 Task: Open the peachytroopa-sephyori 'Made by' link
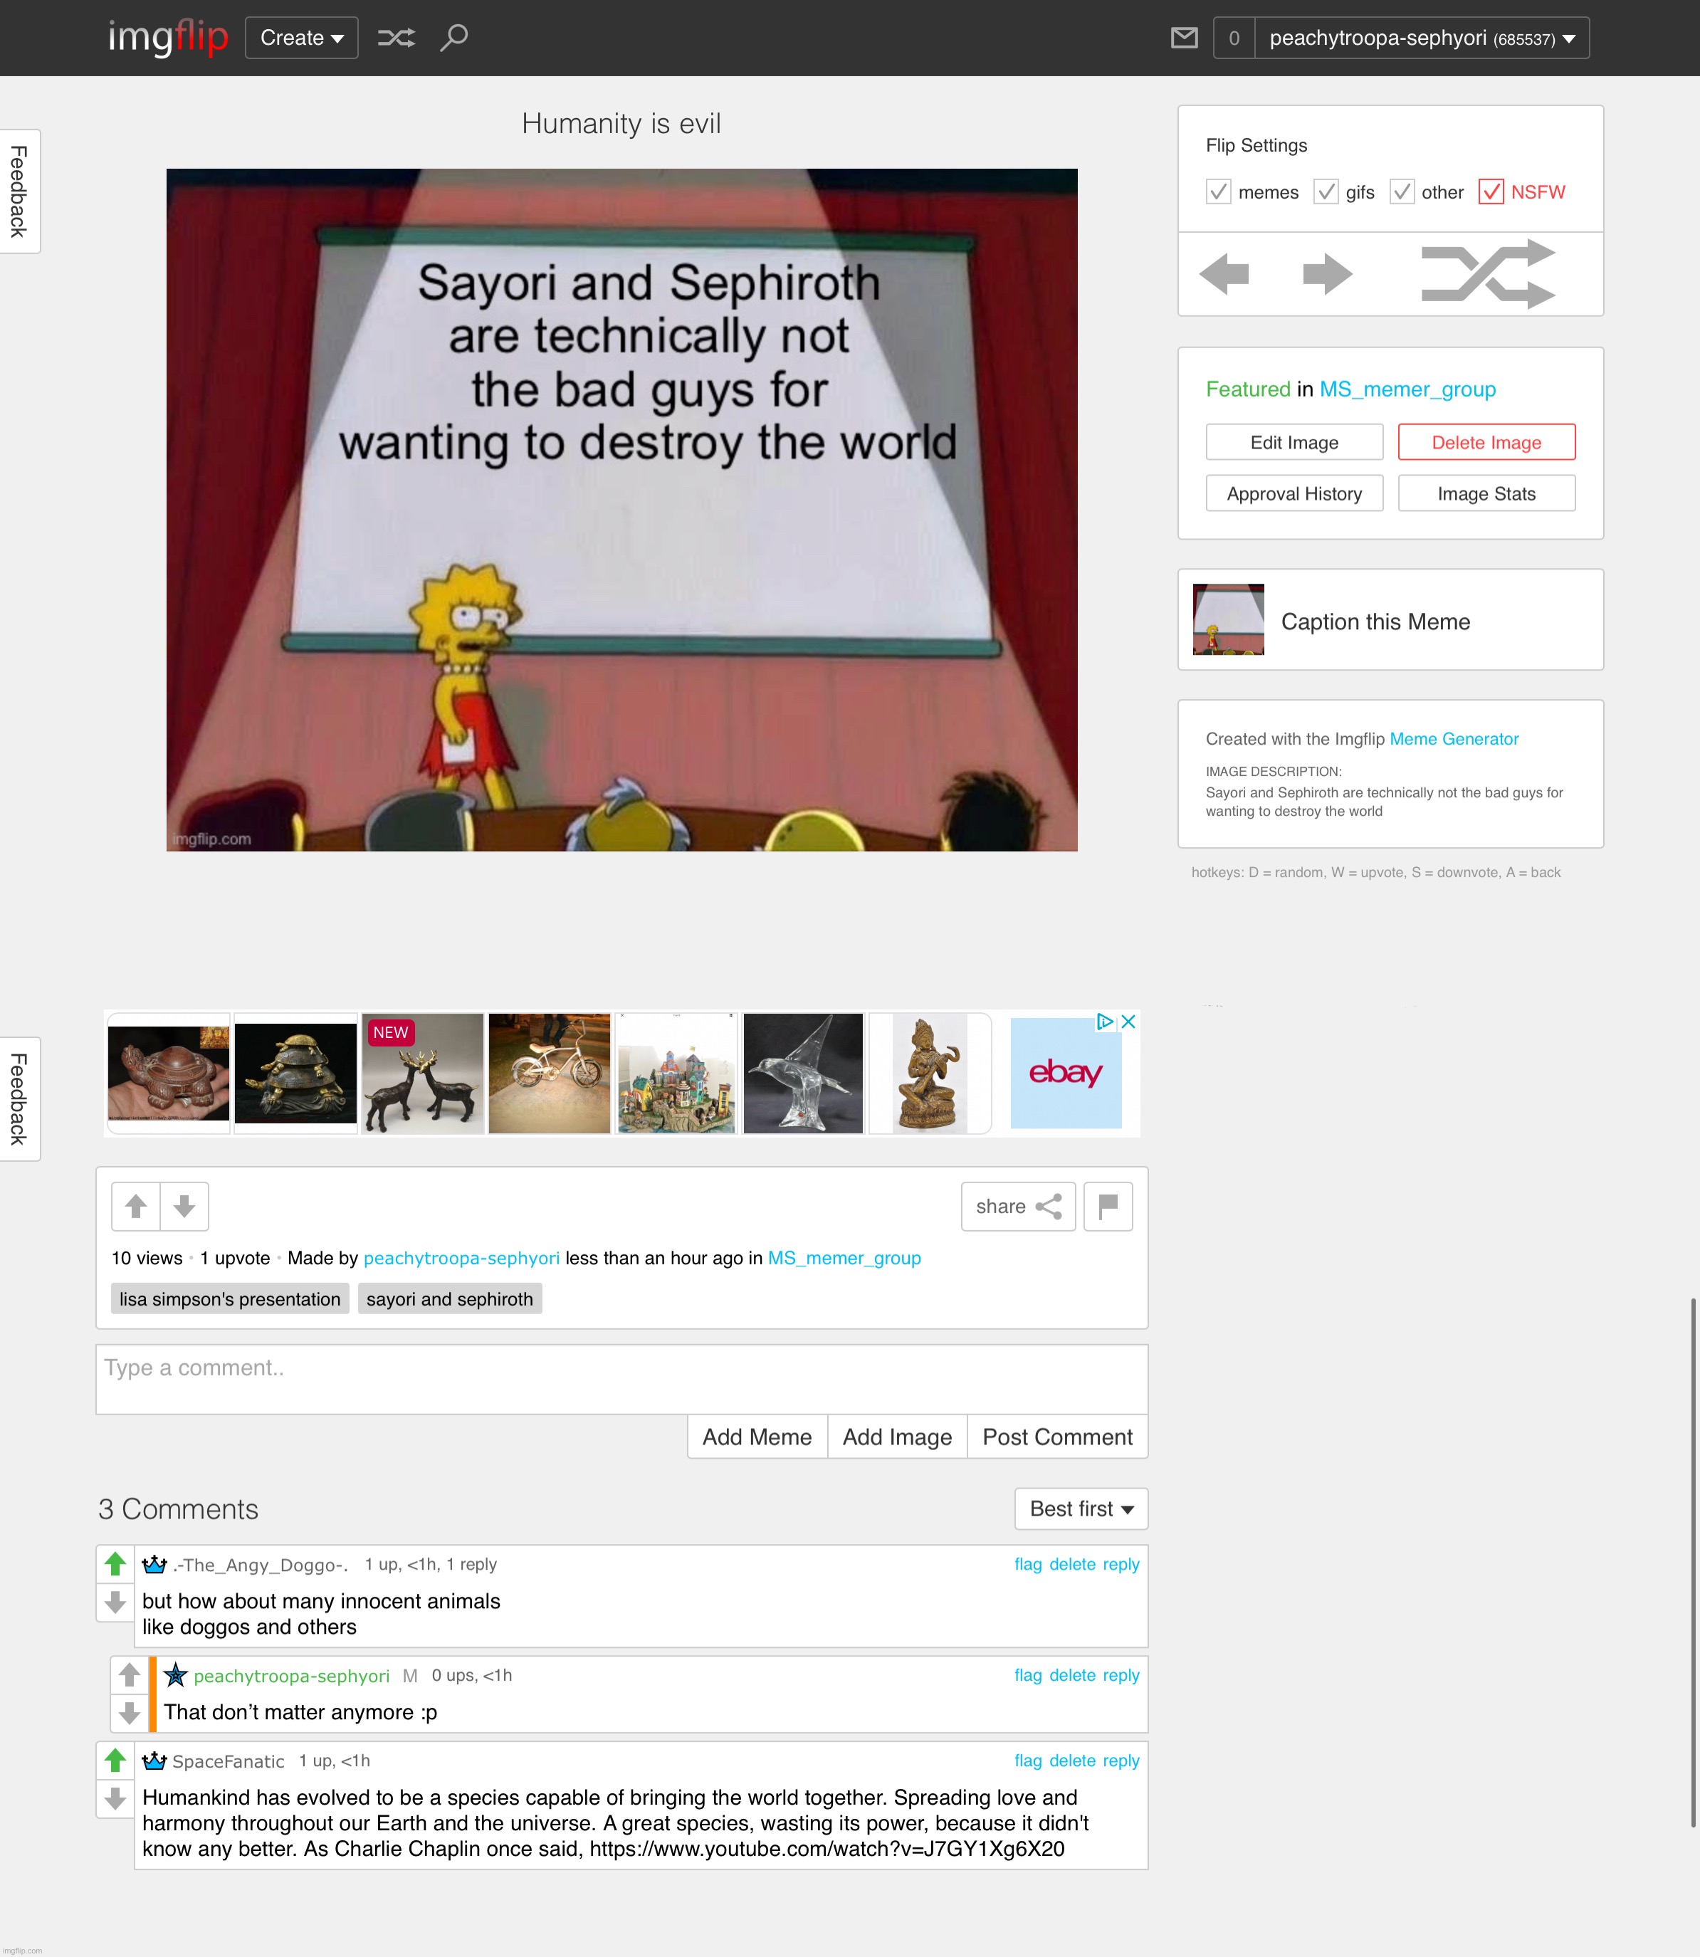point(461,1258)
